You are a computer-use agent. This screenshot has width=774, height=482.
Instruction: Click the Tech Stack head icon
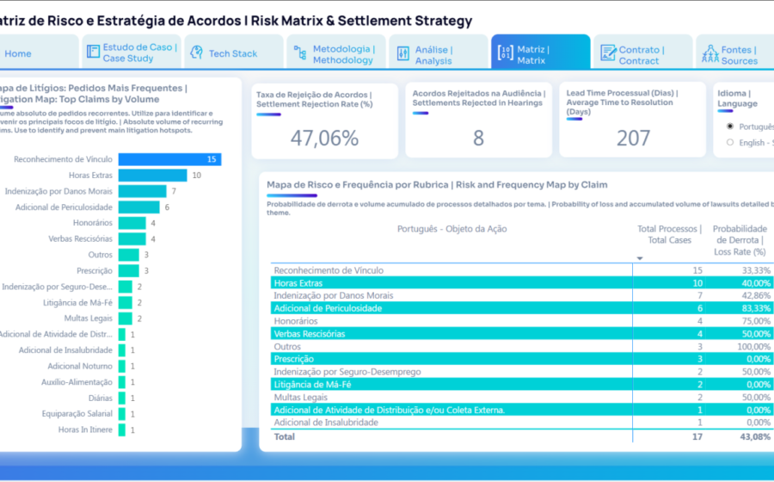click(196, 53)
